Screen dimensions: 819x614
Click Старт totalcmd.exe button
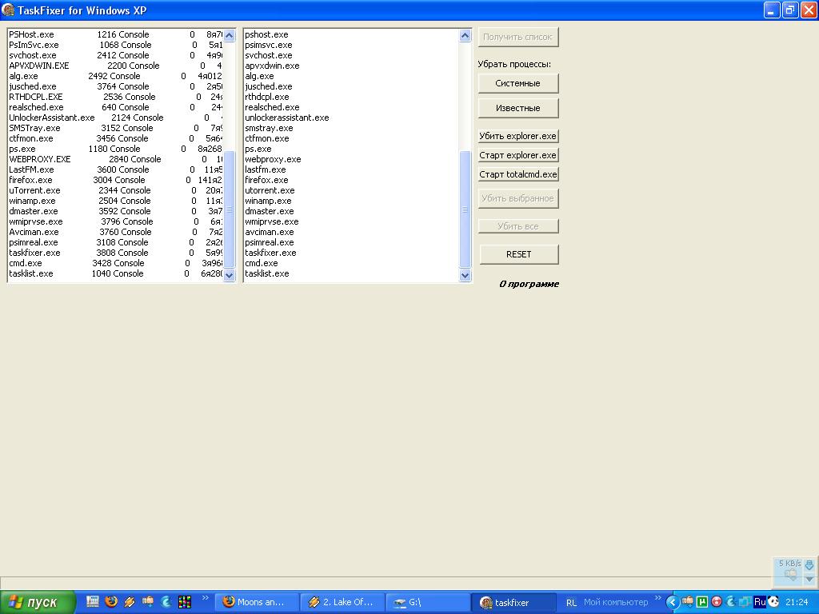[518, 174]
